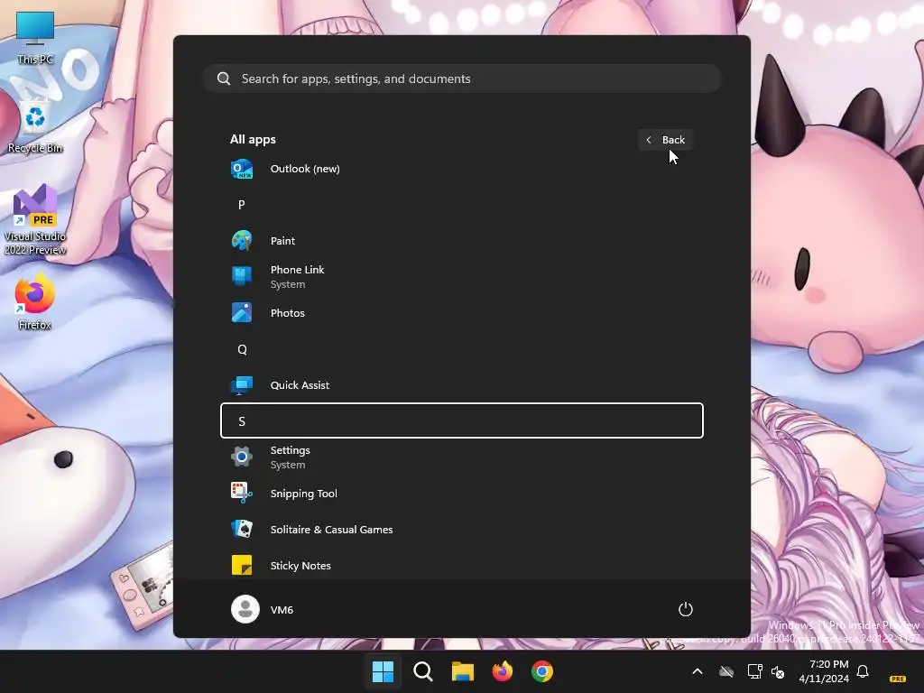
Task: Open Phone Link app icon
Action: point(242,276)
